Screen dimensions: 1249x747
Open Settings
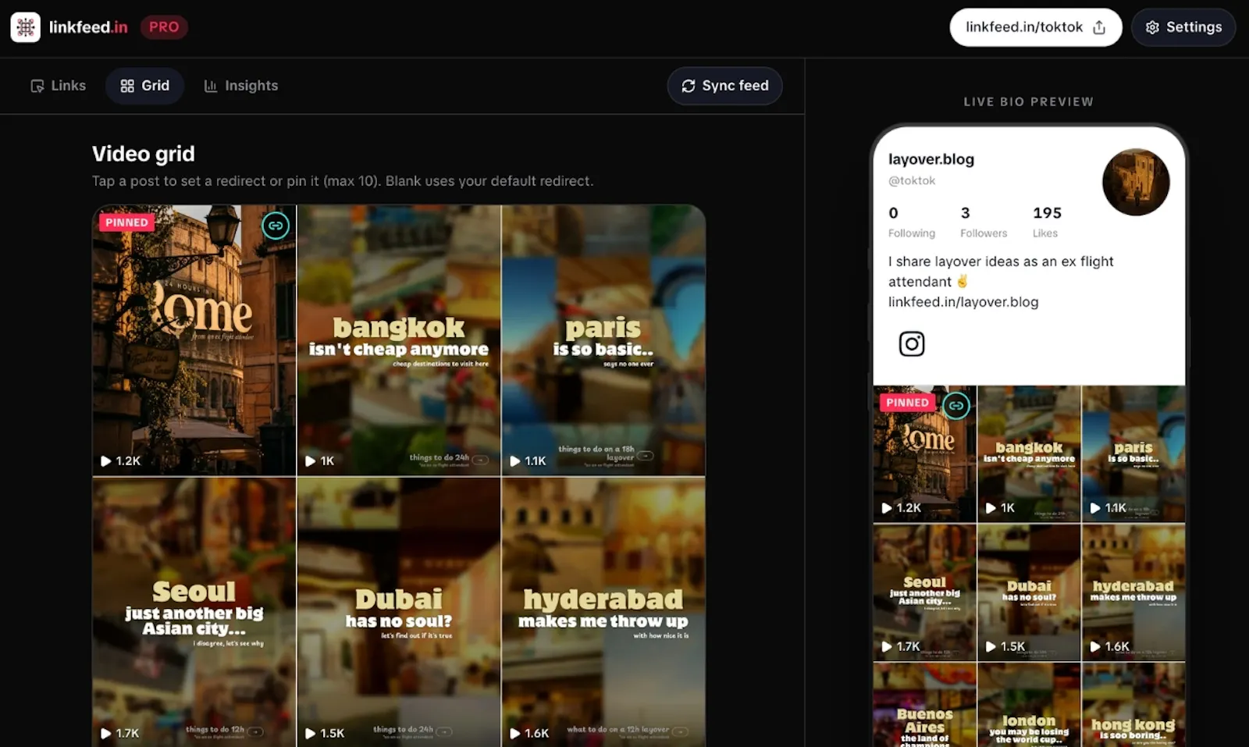pos(1183,27)
